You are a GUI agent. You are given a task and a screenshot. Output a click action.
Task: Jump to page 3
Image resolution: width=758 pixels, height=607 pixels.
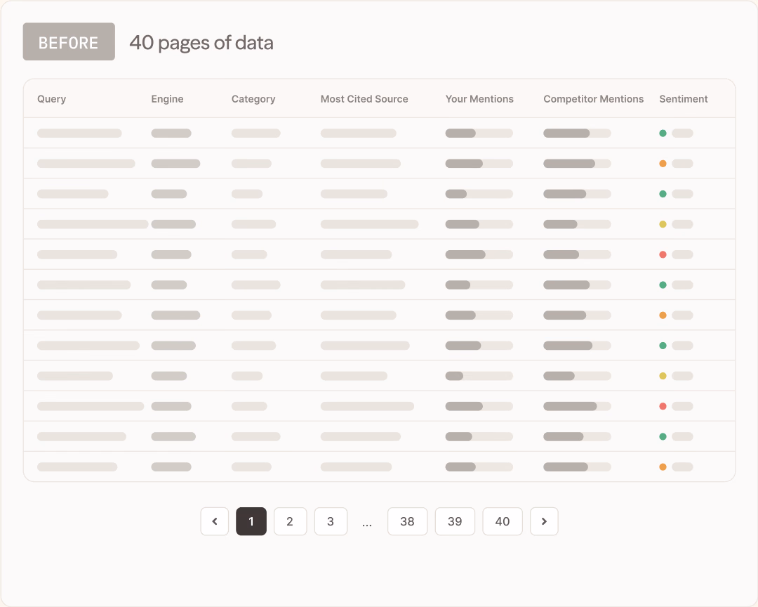coord(331,521)
